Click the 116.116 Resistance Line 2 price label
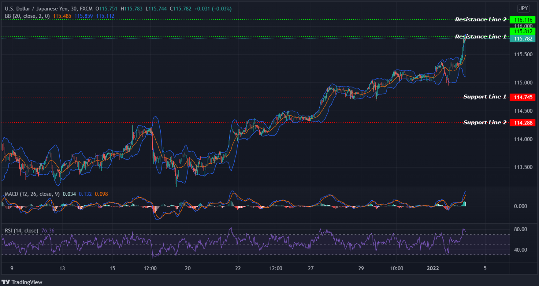This screenshot has height=286, width=539. click(x=522, y=19)
